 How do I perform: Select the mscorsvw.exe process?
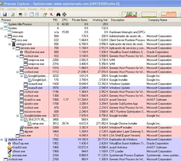coord(91,112)
